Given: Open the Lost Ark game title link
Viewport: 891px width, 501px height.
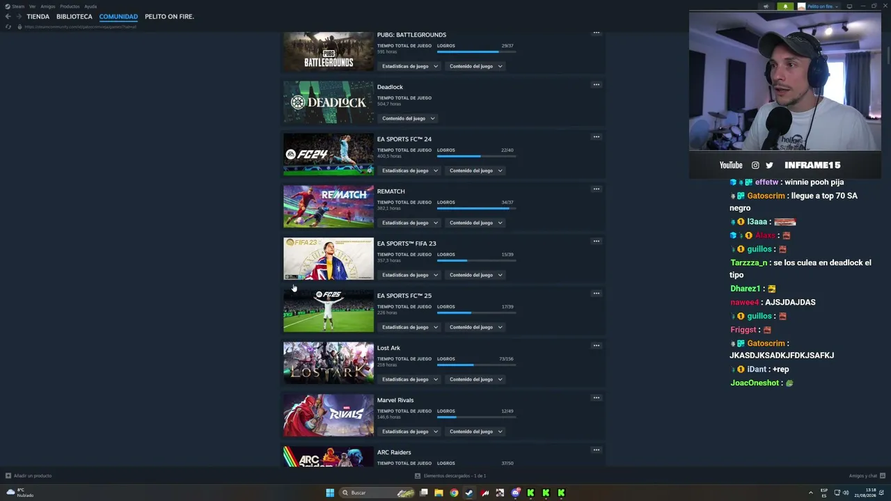Looking at the screenshot, I should (388, 348).
